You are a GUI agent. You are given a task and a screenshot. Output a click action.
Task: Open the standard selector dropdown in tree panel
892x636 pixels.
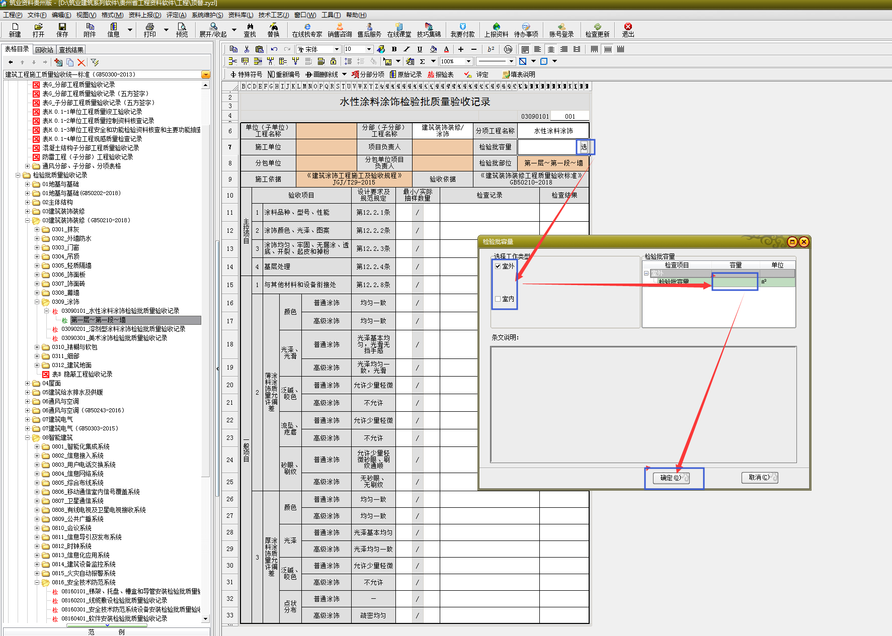206,74
